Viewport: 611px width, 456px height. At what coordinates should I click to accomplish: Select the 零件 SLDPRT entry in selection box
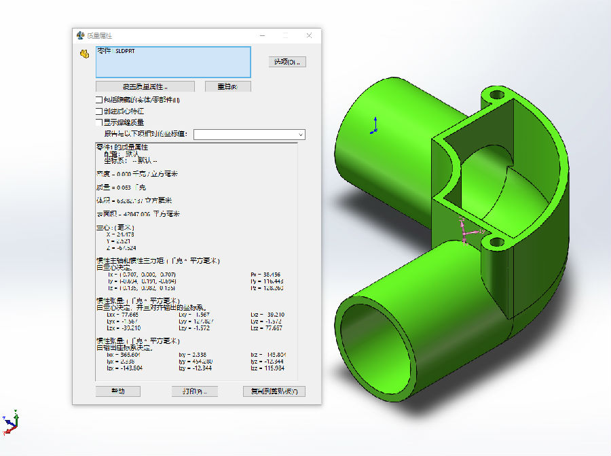115,51
